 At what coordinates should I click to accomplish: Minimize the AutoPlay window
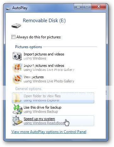pos(78,6)
